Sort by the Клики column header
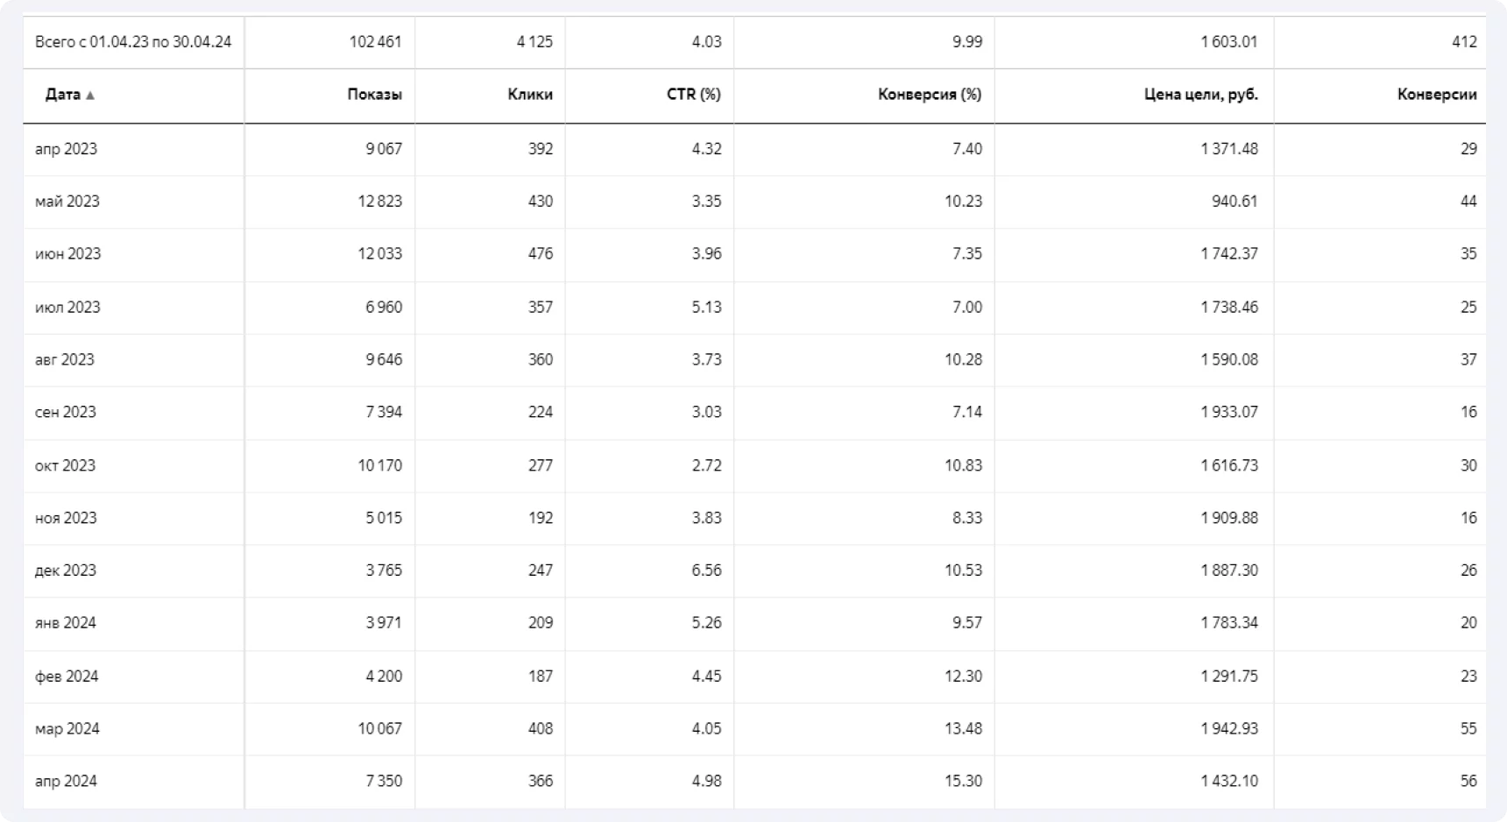Viewport: 1507px width, 822px height. coord(529,95)
